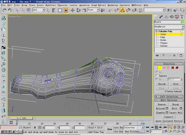Switch to the Modify panel tab icon
186x135 pixels.
point(161,17)
